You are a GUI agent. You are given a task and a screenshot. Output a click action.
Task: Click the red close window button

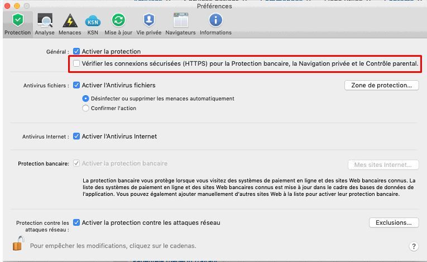[x=7, y=6]
